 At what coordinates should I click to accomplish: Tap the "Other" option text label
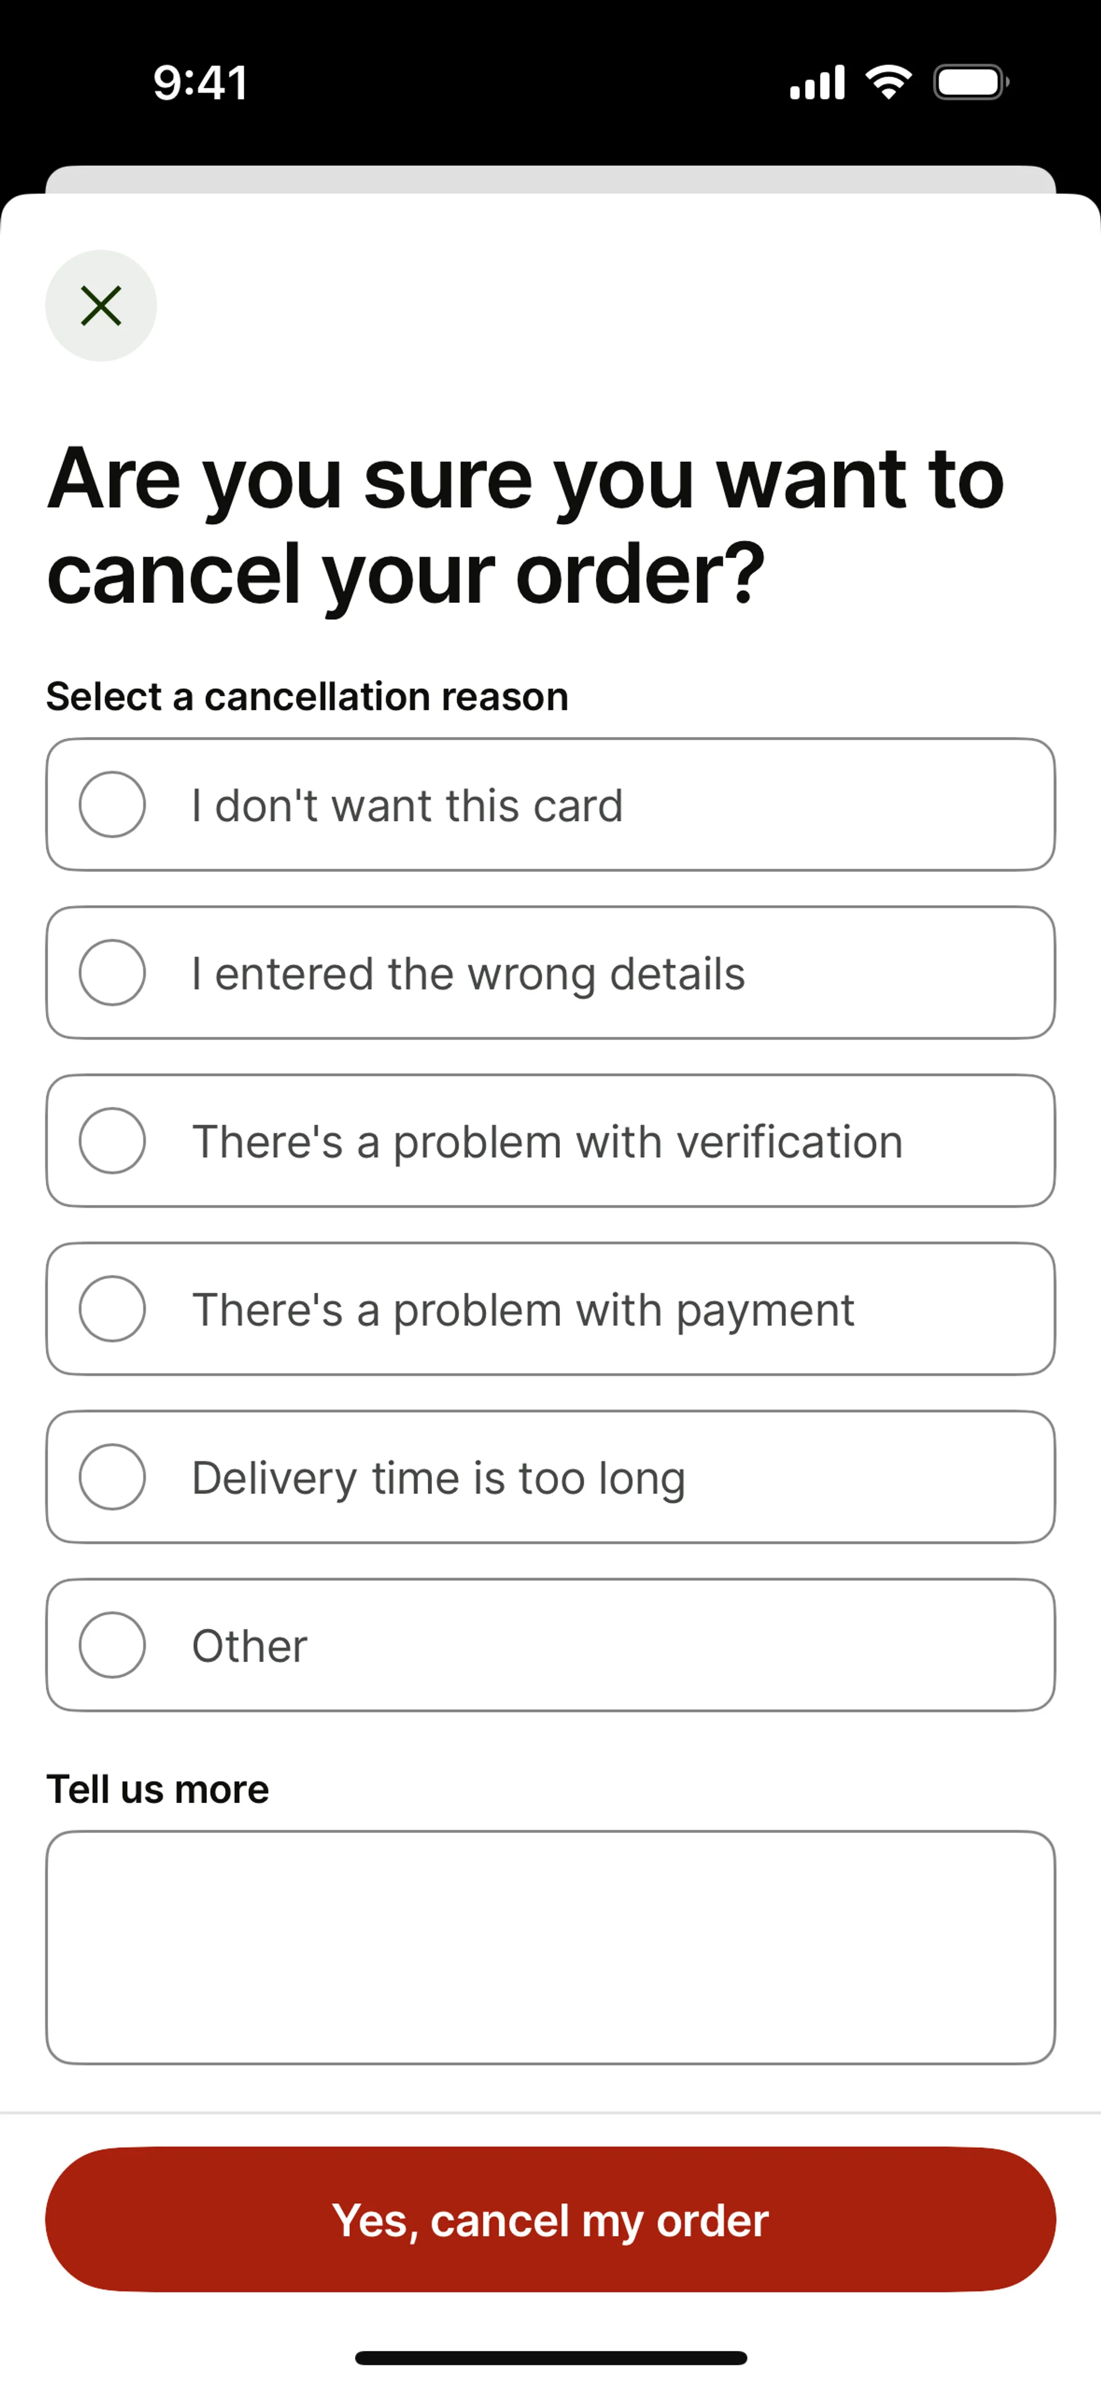[249, 1645]
